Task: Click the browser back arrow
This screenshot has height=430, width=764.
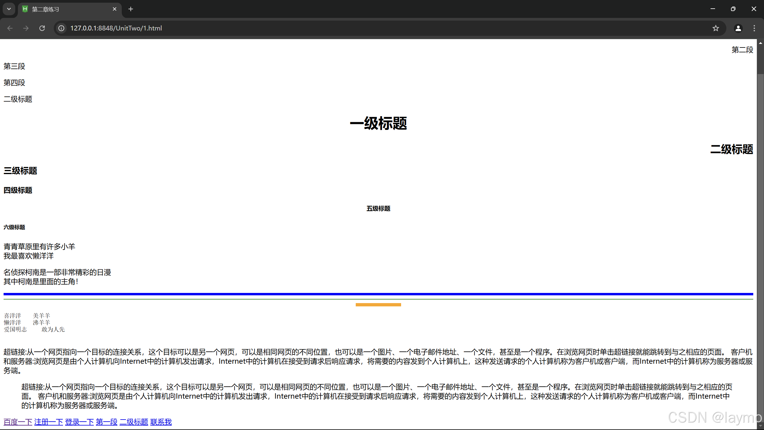Action: coord(10,28)
